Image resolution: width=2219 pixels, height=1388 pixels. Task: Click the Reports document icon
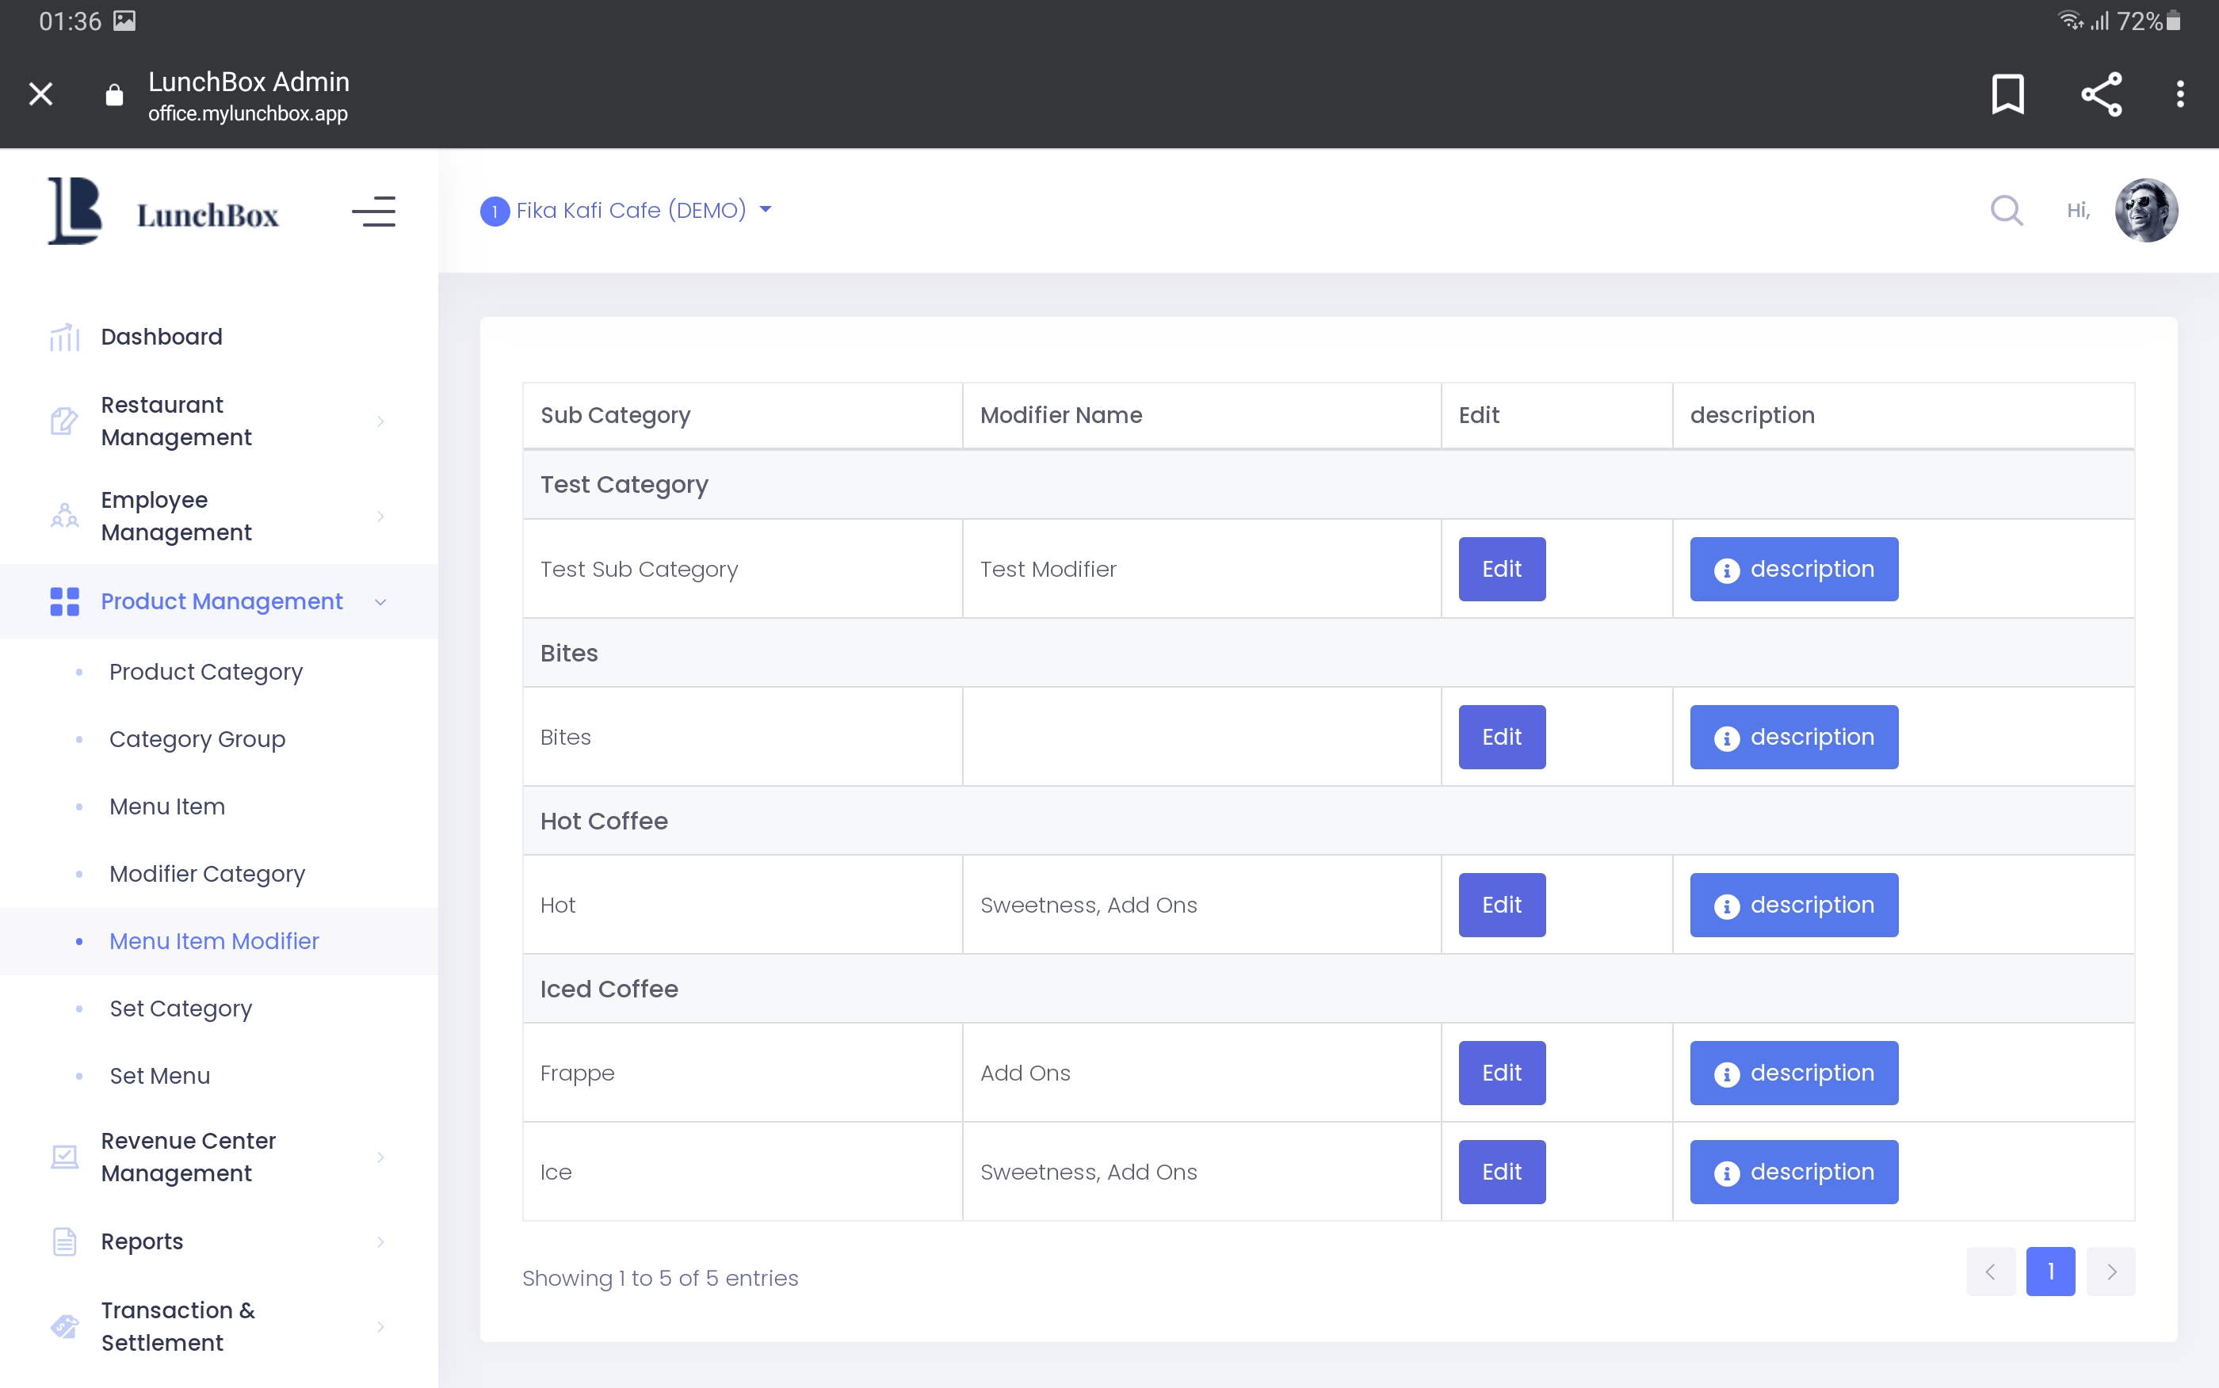click(64, 1241)
